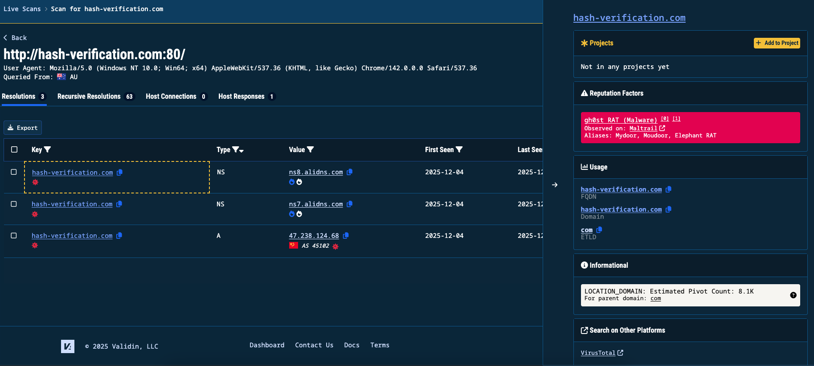Viewport: 814px width, 366px height.
Task: Copy the A record hash-verification.com key
Action: click(x=119, y=236)
